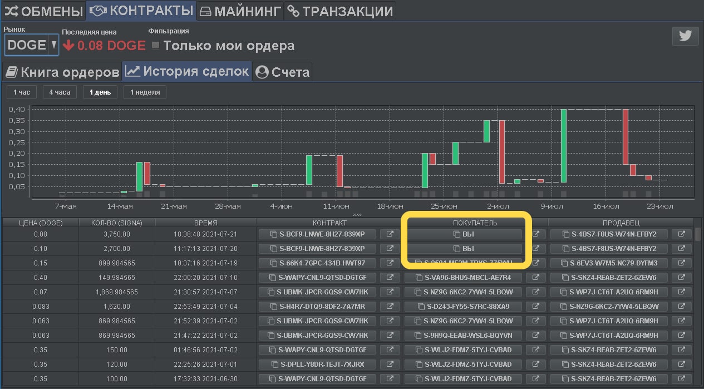Open seller link in 22:25:26 2021-07-01 row

(x=681, y=365)
